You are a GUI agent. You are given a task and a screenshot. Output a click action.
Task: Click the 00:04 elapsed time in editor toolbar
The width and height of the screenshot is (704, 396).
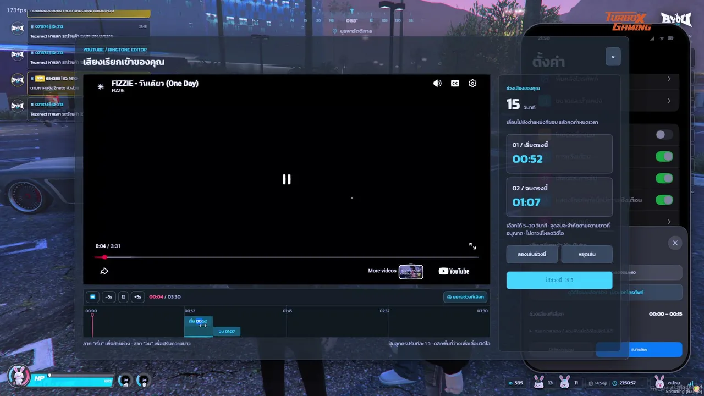(x=156, y=297)
